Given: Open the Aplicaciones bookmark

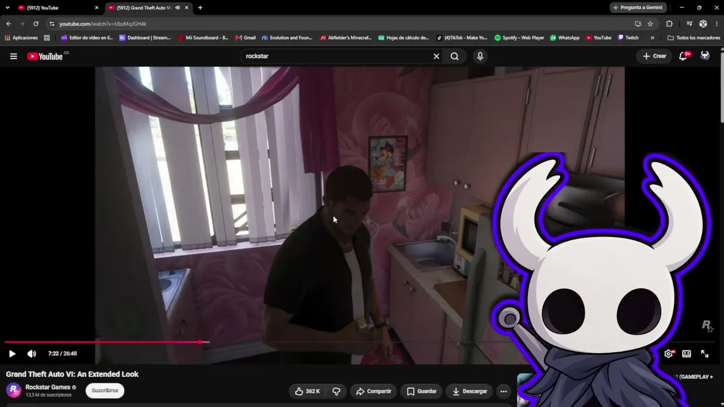Looking at the screenshot, I should [x=21, y=38].
